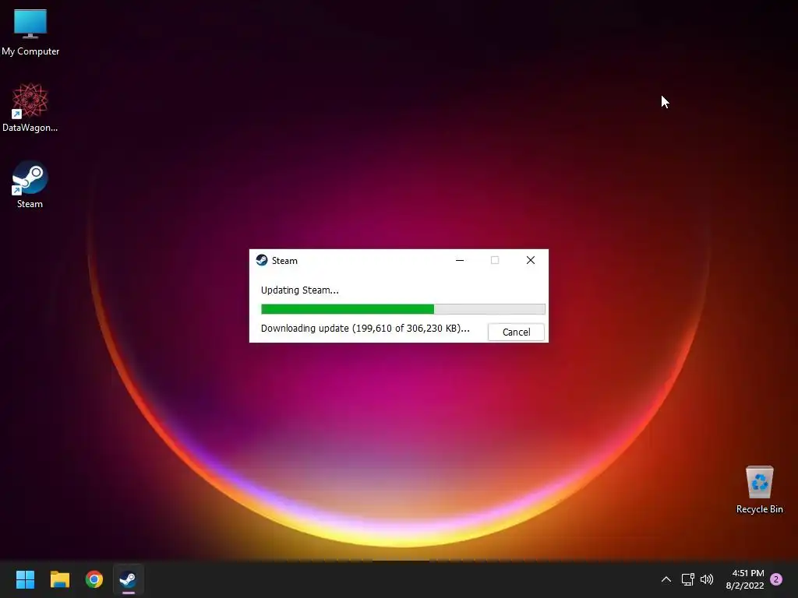
Task: Click the Steam dialog title text
Action: (x=284, y=261)
